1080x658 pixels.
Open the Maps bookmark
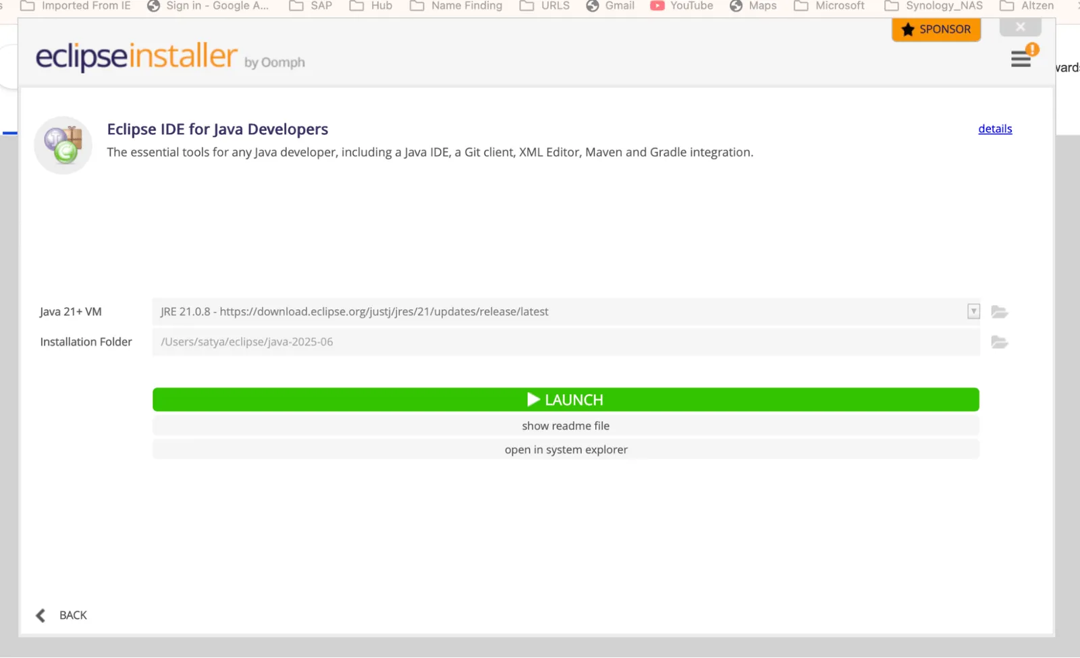click(x=753, y=5)
